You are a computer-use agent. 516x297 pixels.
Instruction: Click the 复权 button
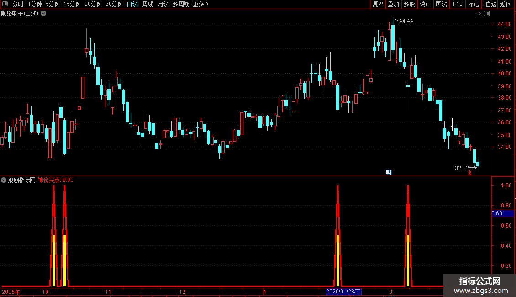tap(378, 4)
